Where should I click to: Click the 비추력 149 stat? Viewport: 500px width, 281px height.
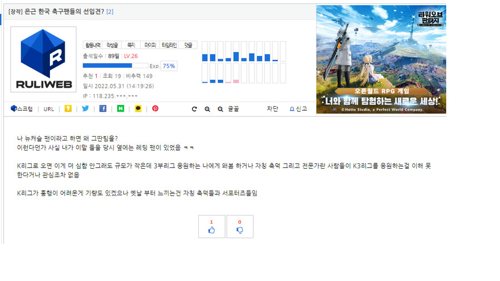[x=139, y=76]
